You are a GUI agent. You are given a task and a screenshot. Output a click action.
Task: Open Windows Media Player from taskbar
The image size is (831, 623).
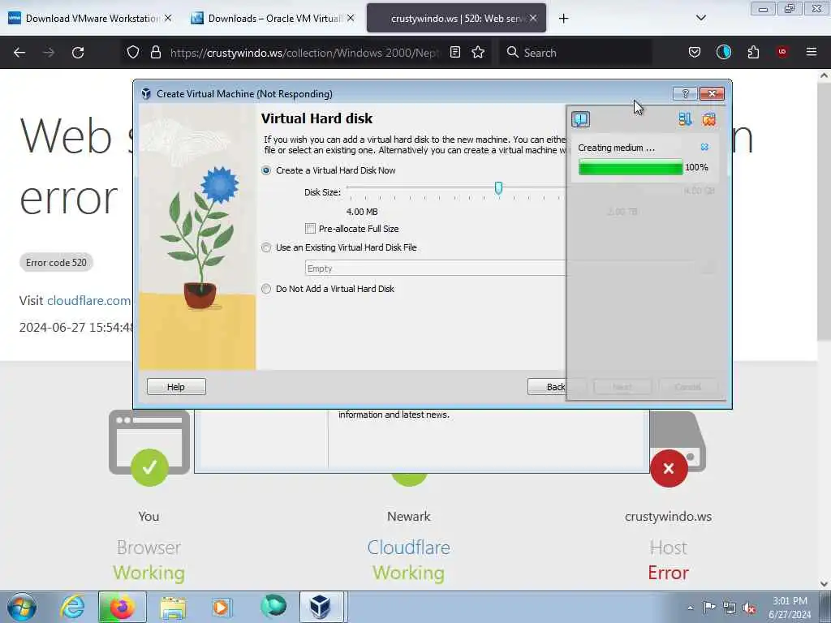tap(221, 607)
